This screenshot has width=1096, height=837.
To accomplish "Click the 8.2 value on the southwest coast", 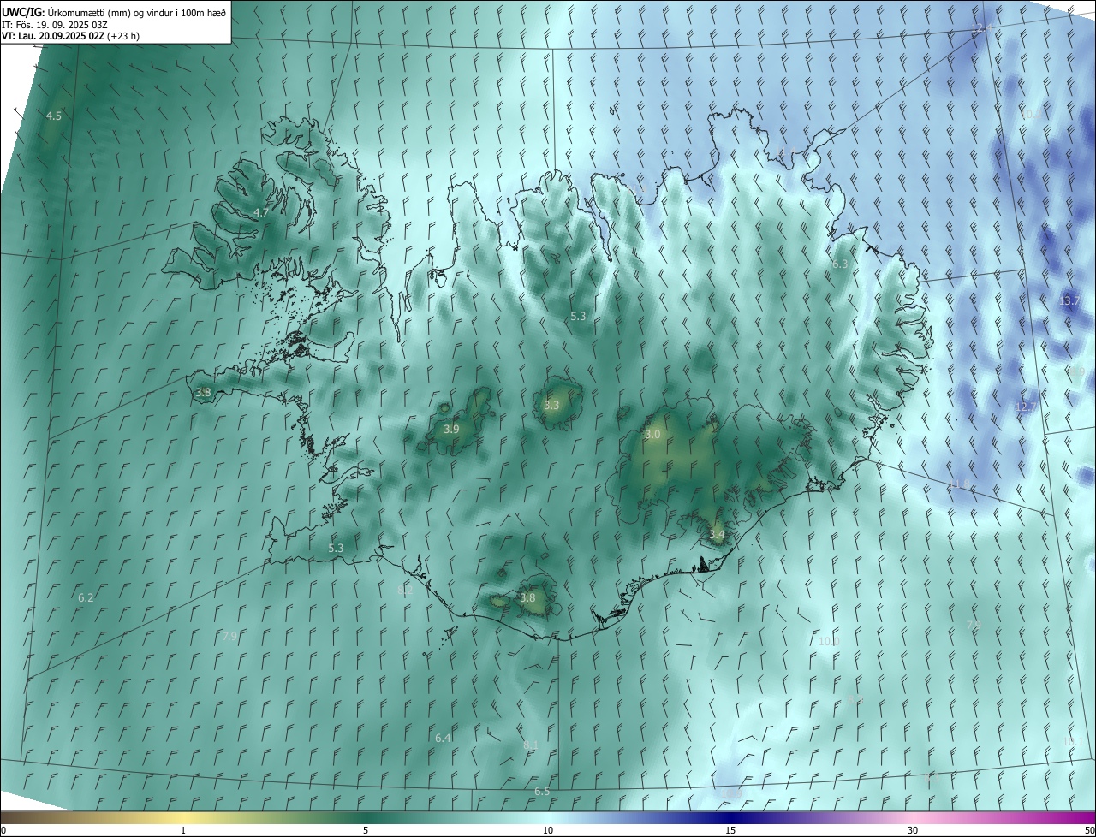I will click(x=405, y=590).
